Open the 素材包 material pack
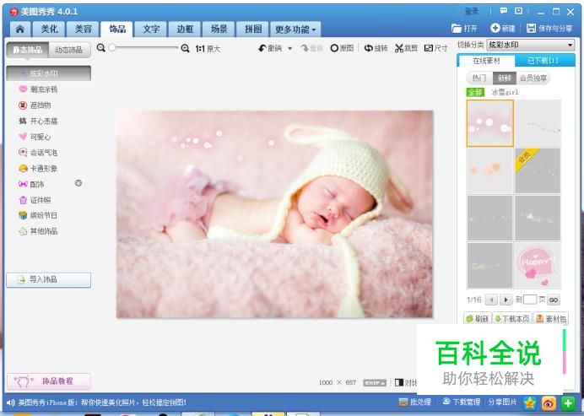 [x=551, y=319]
